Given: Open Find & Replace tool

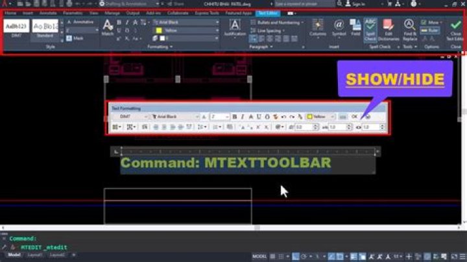Looking at the screenshot, I should coord(409,30).
